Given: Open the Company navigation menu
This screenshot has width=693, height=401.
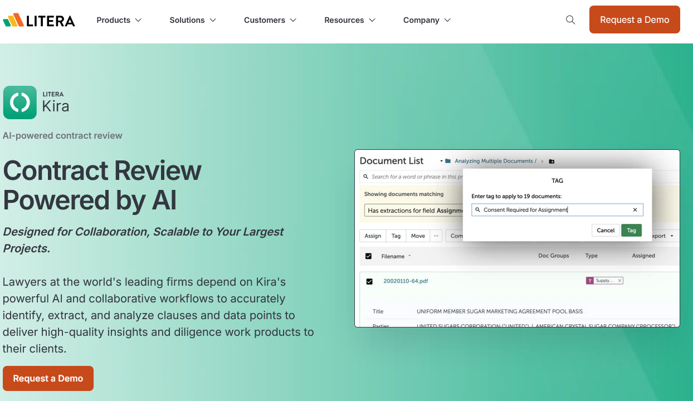Looking at the screenshot, I should point(427,20).
